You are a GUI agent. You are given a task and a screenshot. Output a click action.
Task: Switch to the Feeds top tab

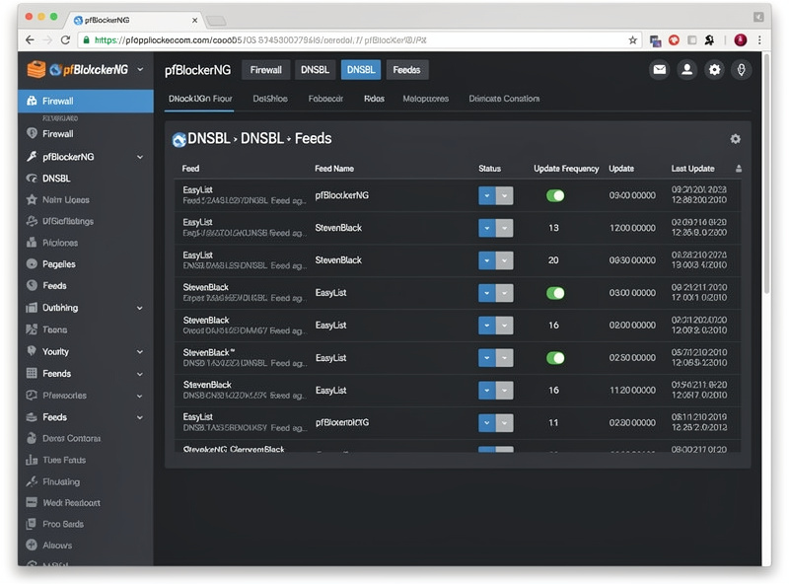coord(406,70)
